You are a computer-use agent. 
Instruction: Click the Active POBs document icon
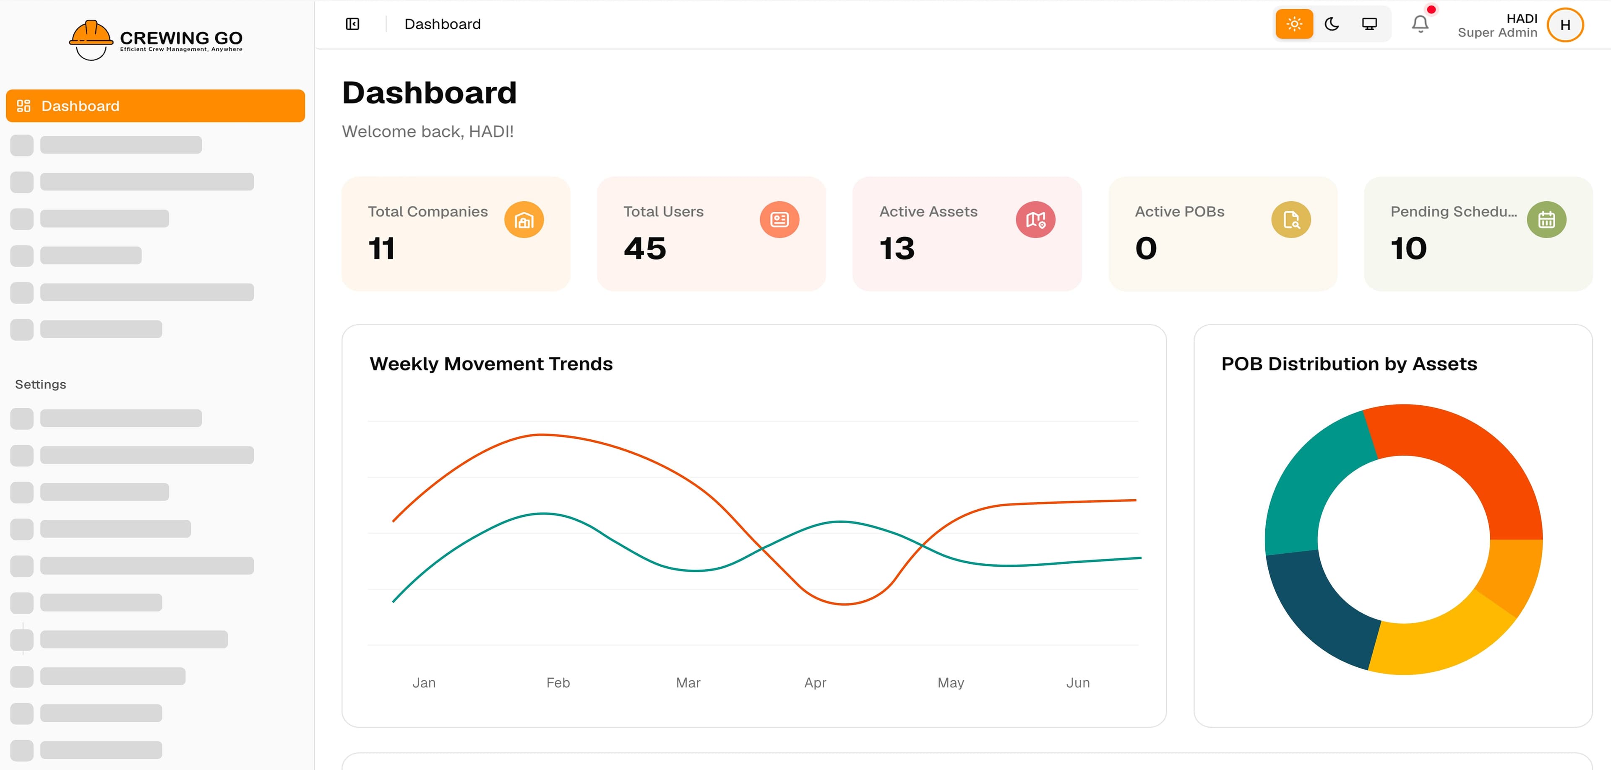(x=1291, y=219)
